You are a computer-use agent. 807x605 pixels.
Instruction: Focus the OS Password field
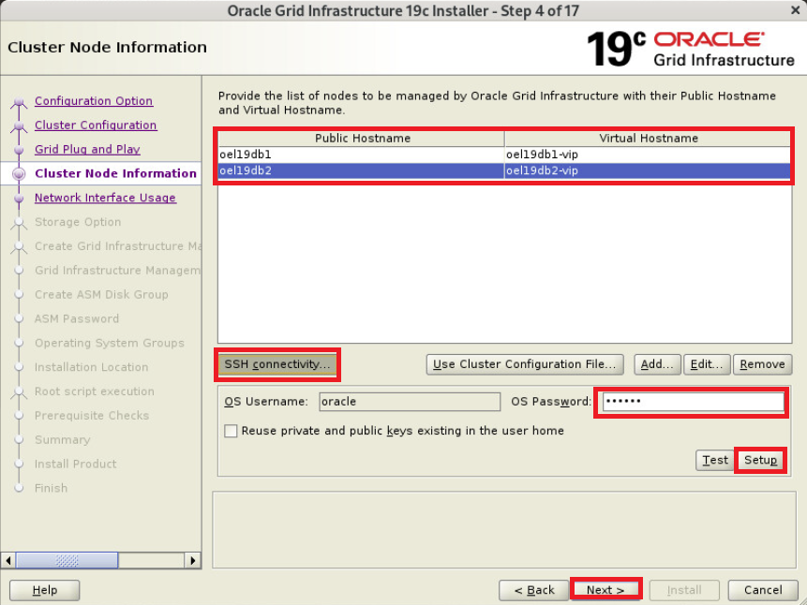tap(694, 401)
